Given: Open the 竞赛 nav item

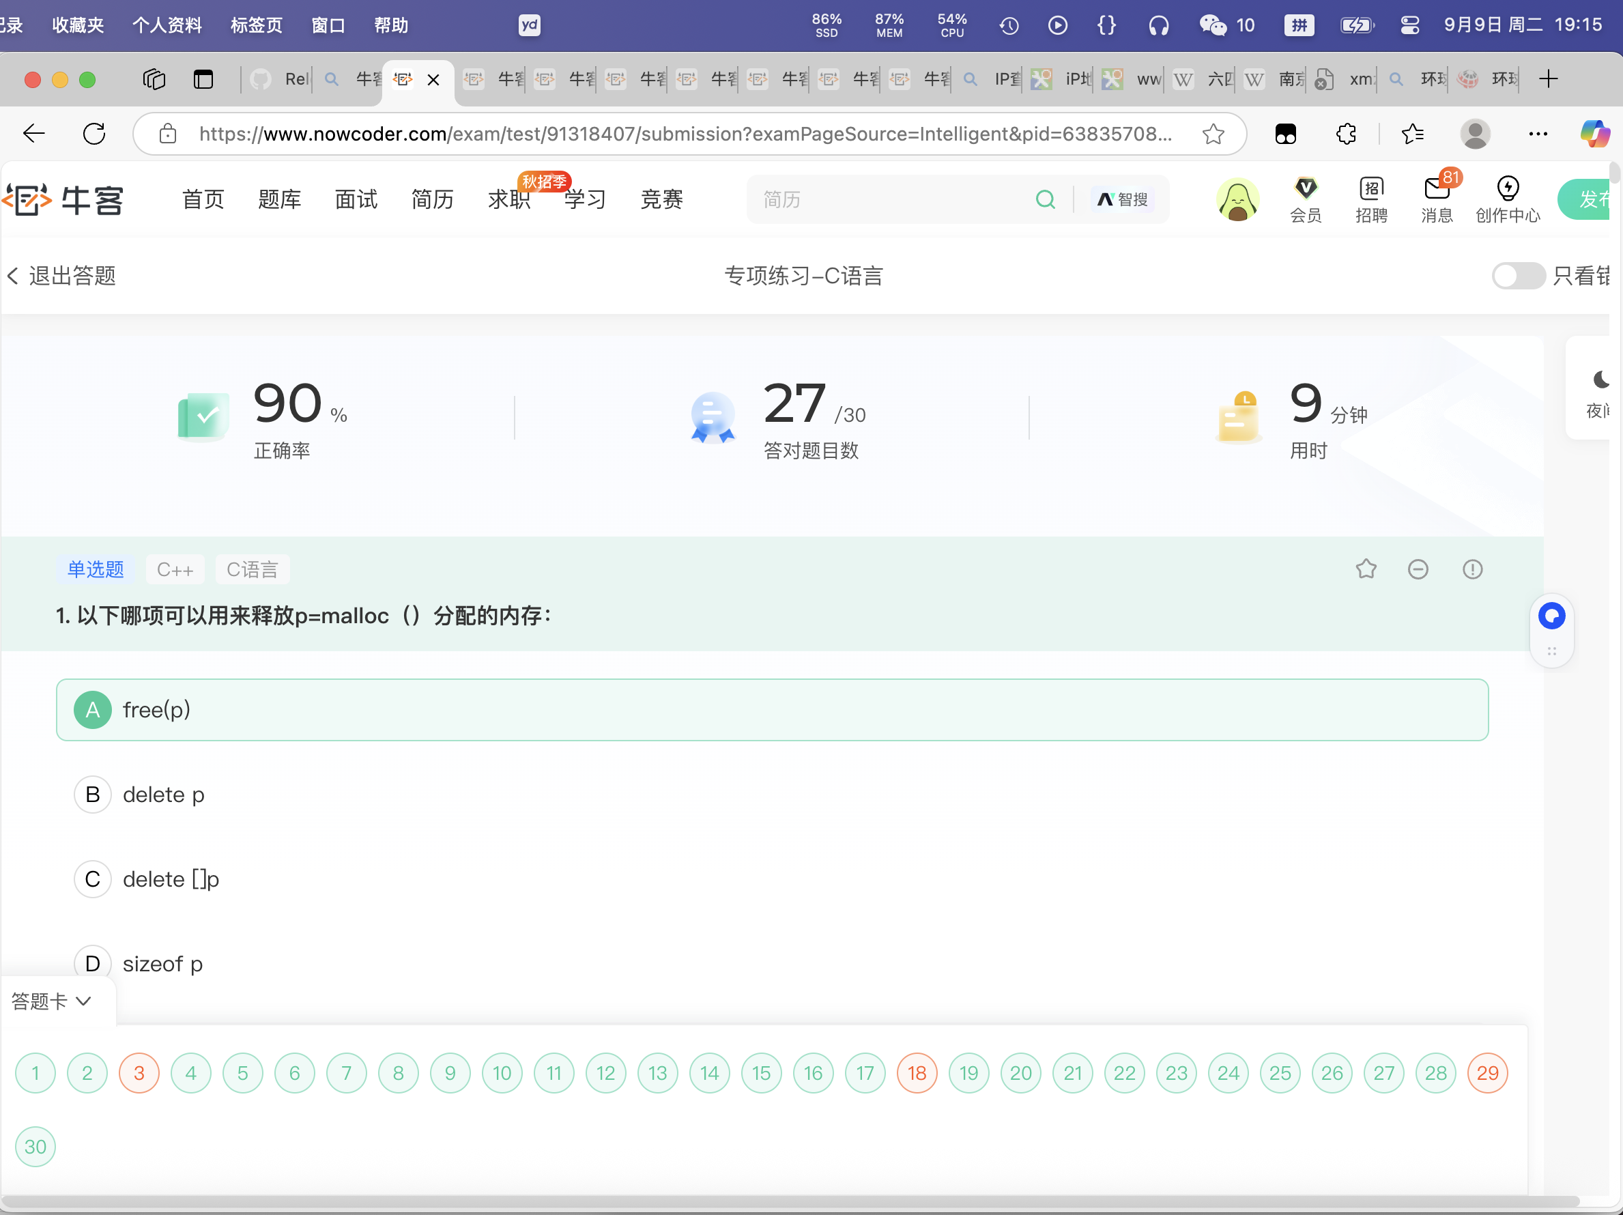Looking at the screenshot, I should tap(662, 199).
